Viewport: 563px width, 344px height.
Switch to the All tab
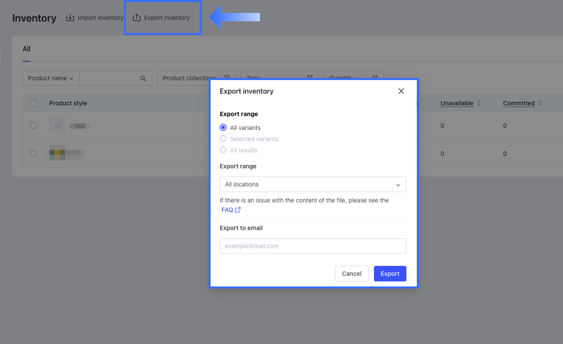26,49
